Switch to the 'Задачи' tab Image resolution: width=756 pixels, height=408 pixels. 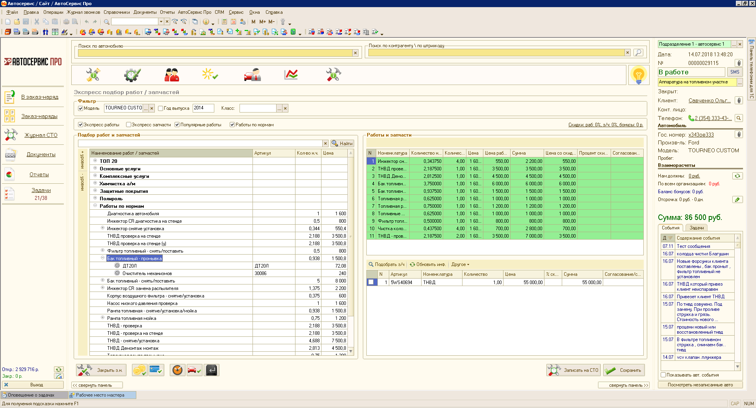696,228
